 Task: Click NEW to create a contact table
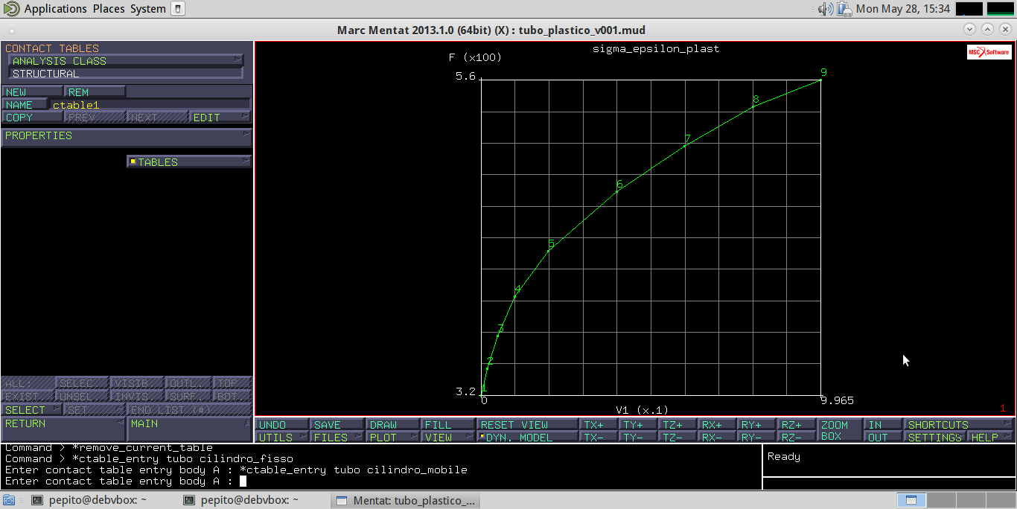point(32,92)
